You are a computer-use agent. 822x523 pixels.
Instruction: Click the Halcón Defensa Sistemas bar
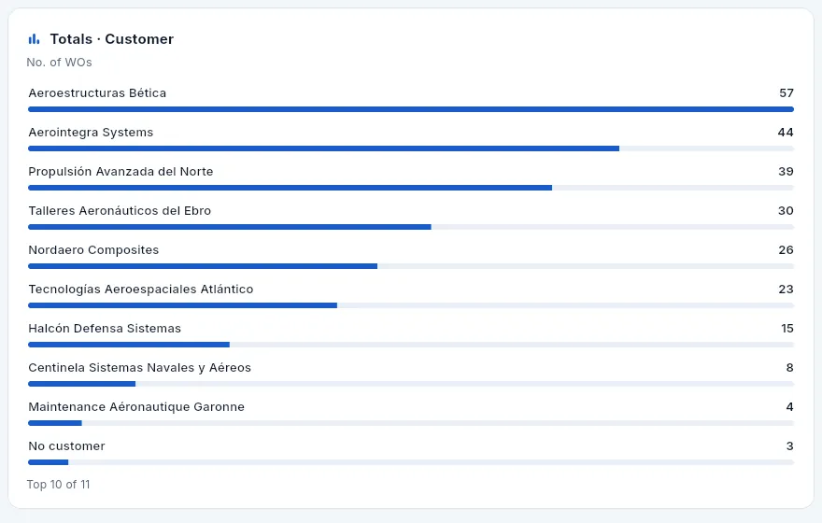411,345
